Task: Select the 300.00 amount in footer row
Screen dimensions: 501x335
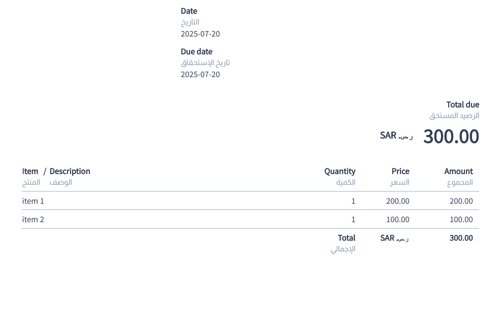Action: (461, 238)
